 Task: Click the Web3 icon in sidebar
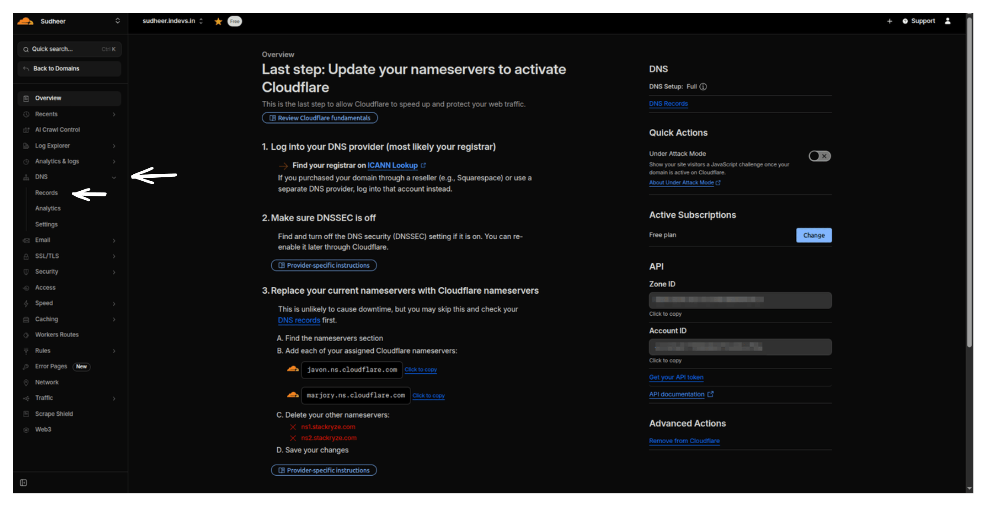pyautogui.click(x=26, y=429)
